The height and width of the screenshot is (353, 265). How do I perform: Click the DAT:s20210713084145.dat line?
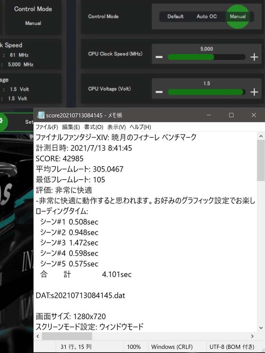tap(80, 295)
